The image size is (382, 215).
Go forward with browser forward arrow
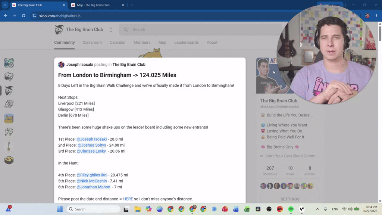click(x=15, y=16)
